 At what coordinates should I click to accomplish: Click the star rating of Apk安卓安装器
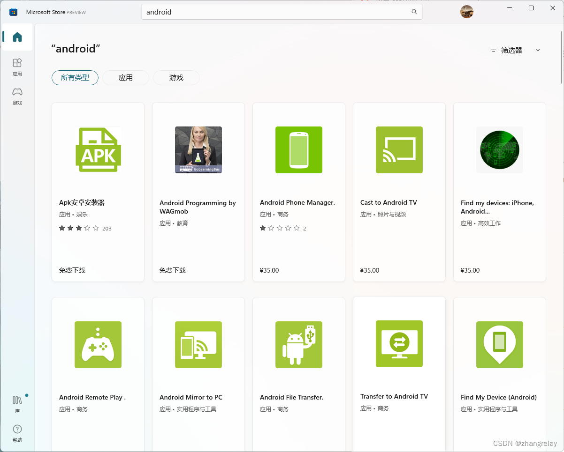click(x=79, y=229)
